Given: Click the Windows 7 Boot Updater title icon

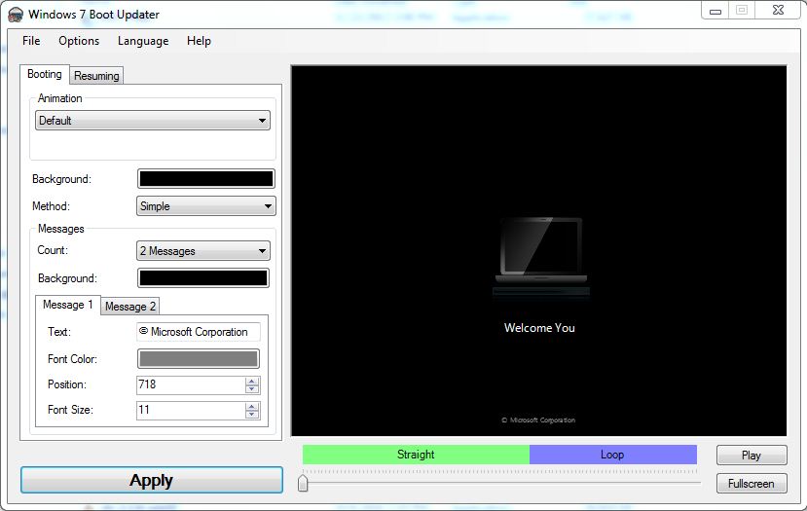Looking at the screenshot, I should coord(16,15).
